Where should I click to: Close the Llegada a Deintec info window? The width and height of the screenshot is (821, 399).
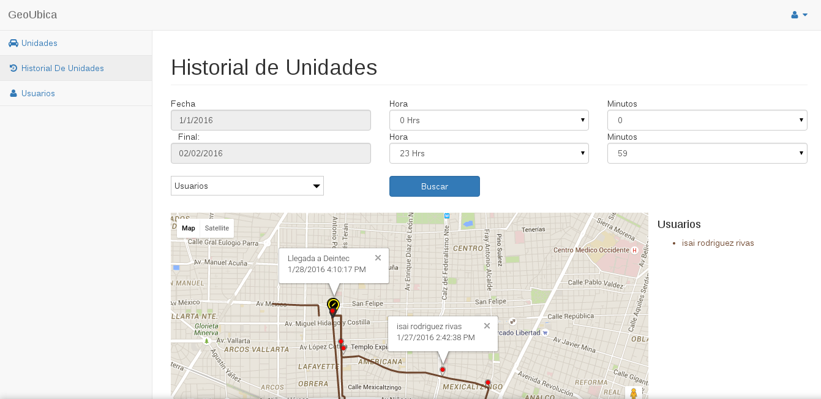click(378, 258)
